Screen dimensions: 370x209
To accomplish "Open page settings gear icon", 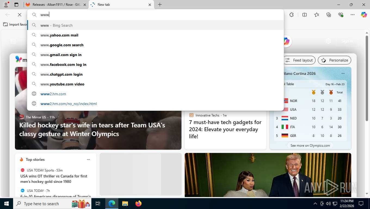I will [x=328, y=41].
